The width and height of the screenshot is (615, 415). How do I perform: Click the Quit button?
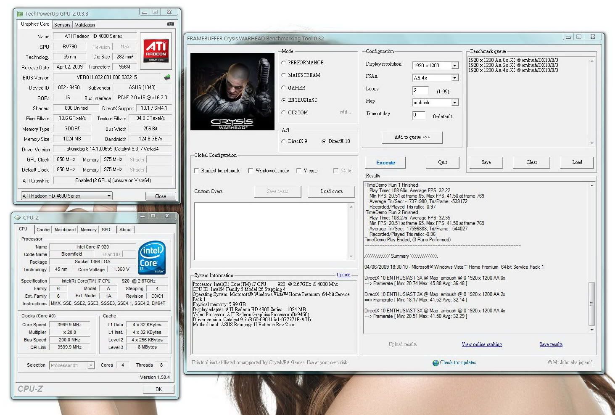442,162
